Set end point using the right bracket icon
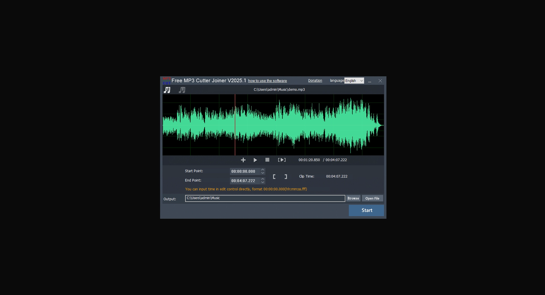 tap(286, 176)
